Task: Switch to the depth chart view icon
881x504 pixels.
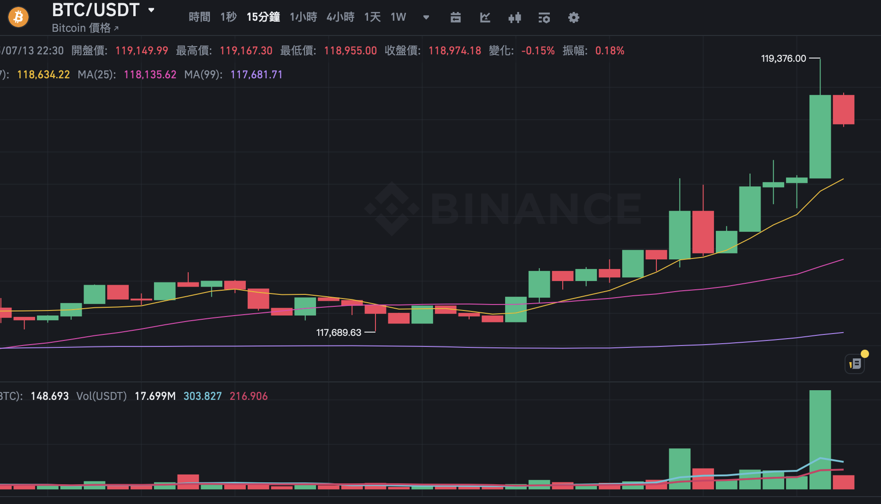Action: click(485, 18)
